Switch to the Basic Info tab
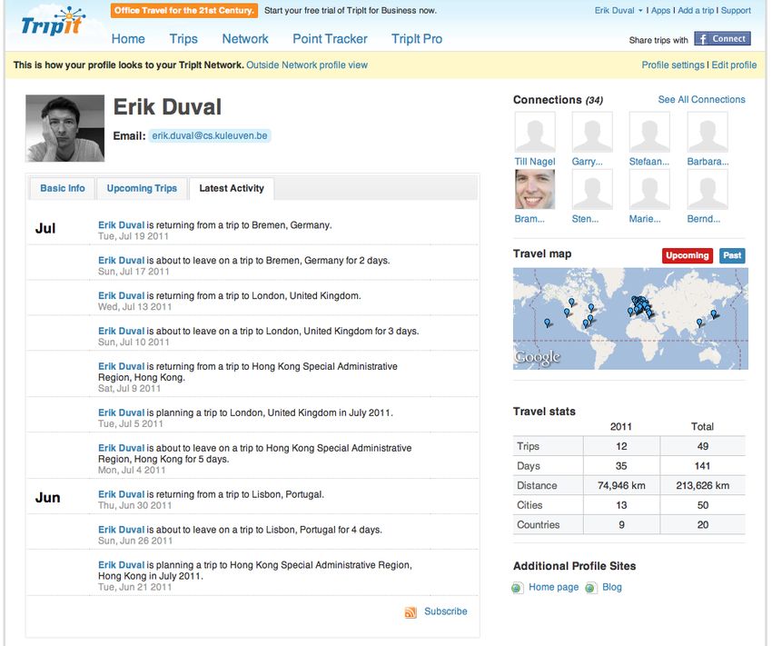The height and width of the screenshot is (646, 772). click(63, 189)
